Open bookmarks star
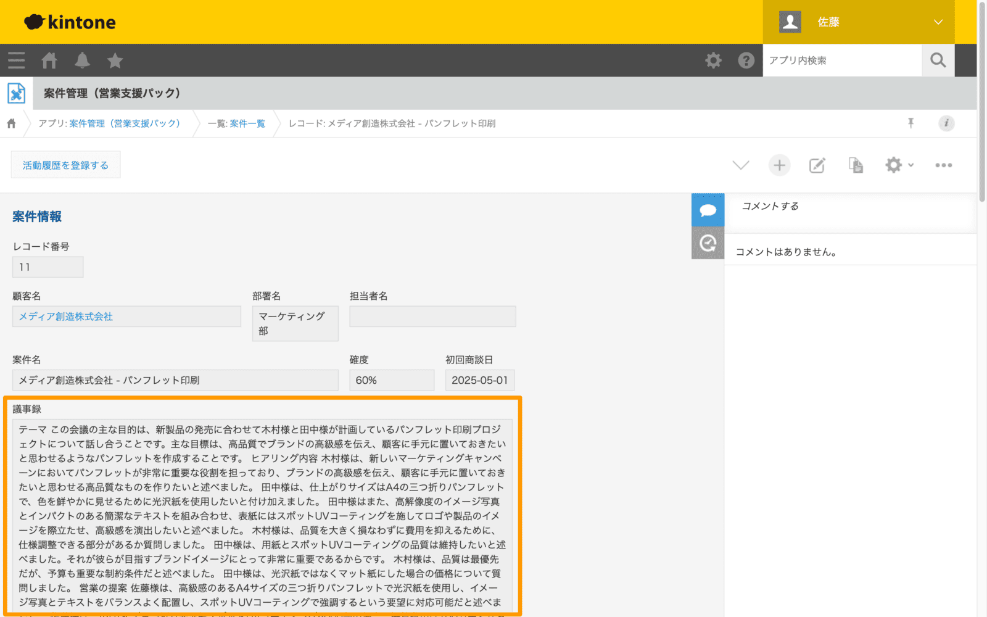The image size is (987, 617). (115, 60)
